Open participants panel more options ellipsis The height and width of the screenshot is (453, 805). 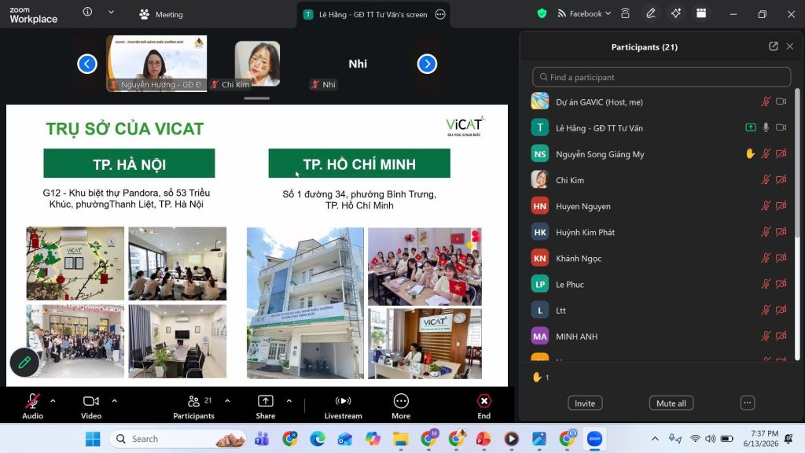pyautogui.click(x=748, y=403)
